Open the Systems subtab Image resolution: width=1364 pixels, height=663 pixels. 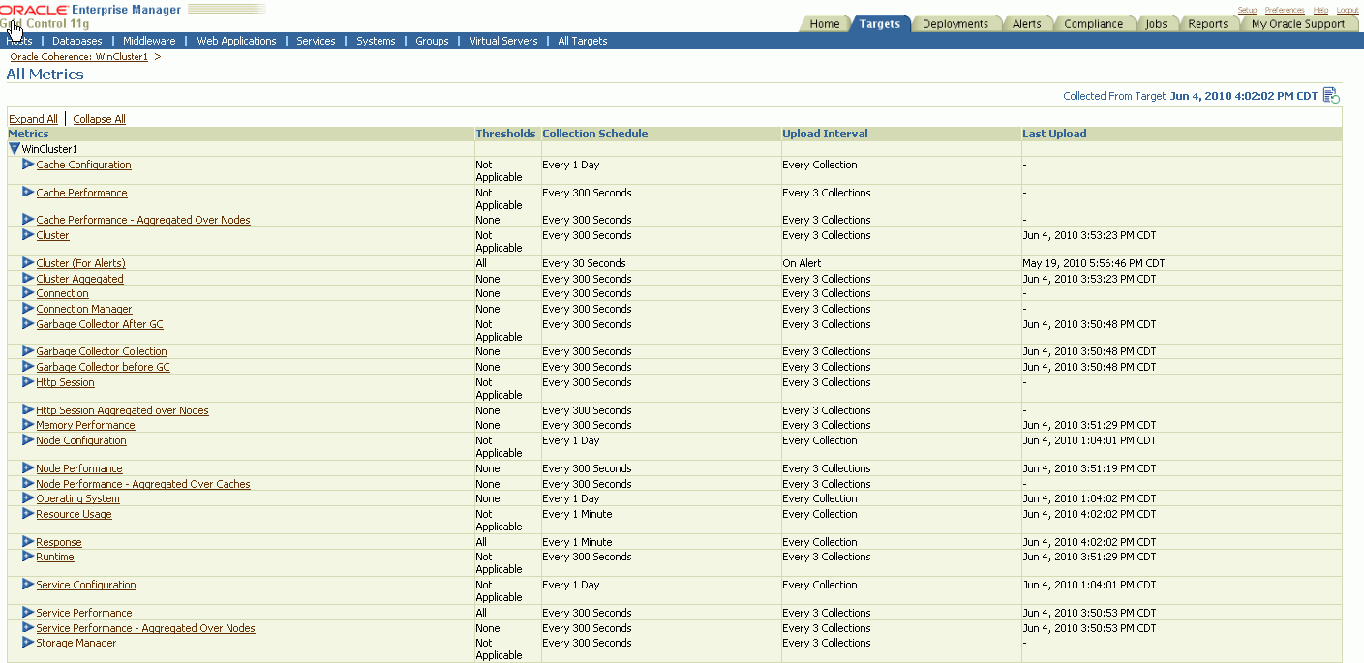pyautogui.click(x=376, y=41)
